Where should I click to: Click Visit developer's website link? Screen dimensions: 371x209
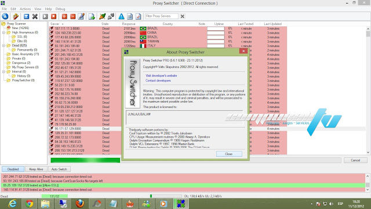click(161, 75)
